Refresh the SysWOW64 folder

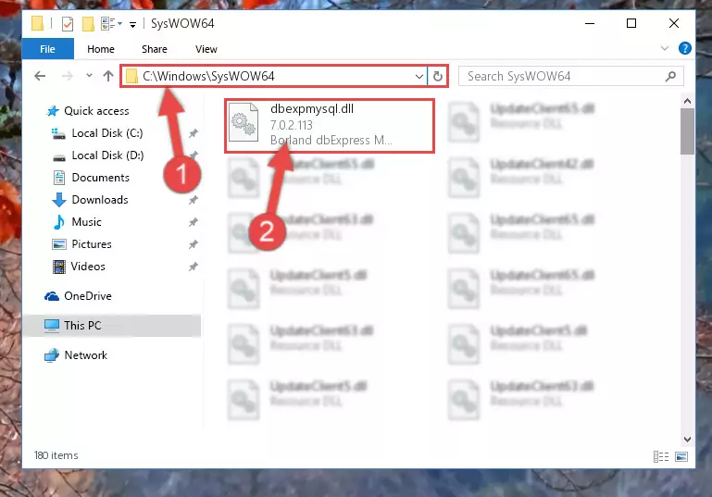click(x=438, y=76)
